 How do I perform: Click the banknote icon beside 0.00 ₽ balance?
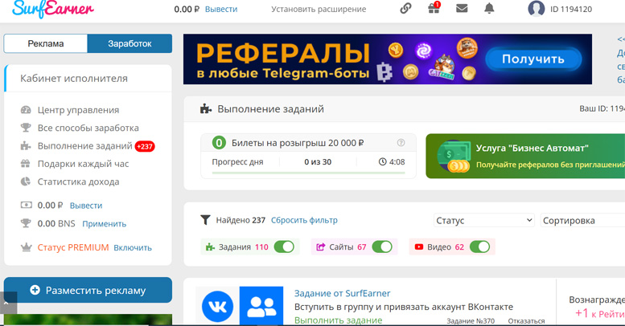click(26, 205)
